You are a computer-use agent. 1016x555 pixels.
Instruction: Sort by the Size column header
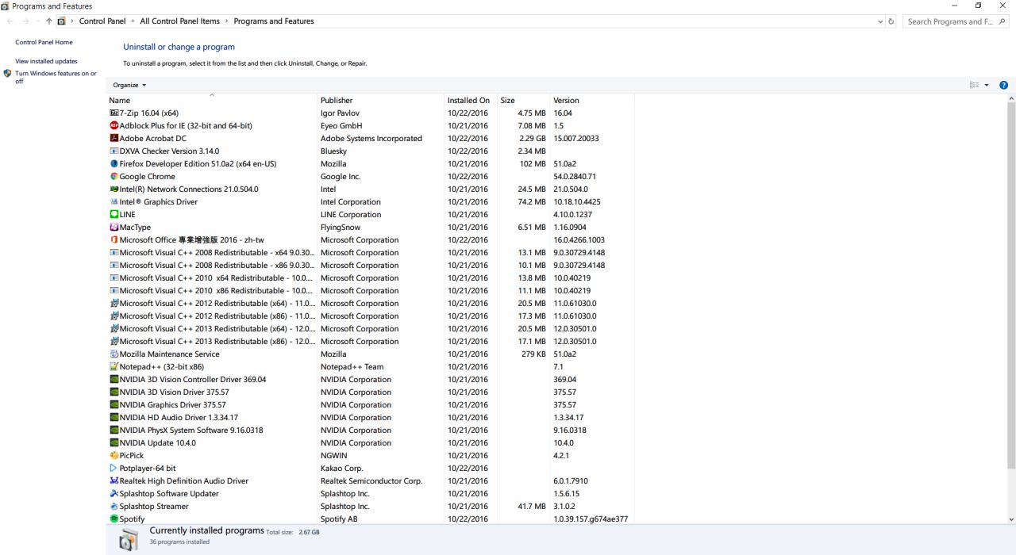point(523,101)
